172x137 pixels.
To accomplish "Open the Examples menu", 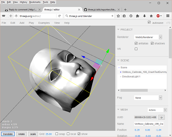I will tap(44, 23).
